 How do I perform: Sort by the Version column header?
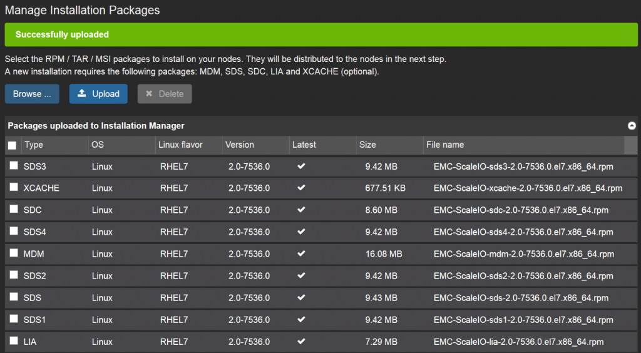(240, 145)
